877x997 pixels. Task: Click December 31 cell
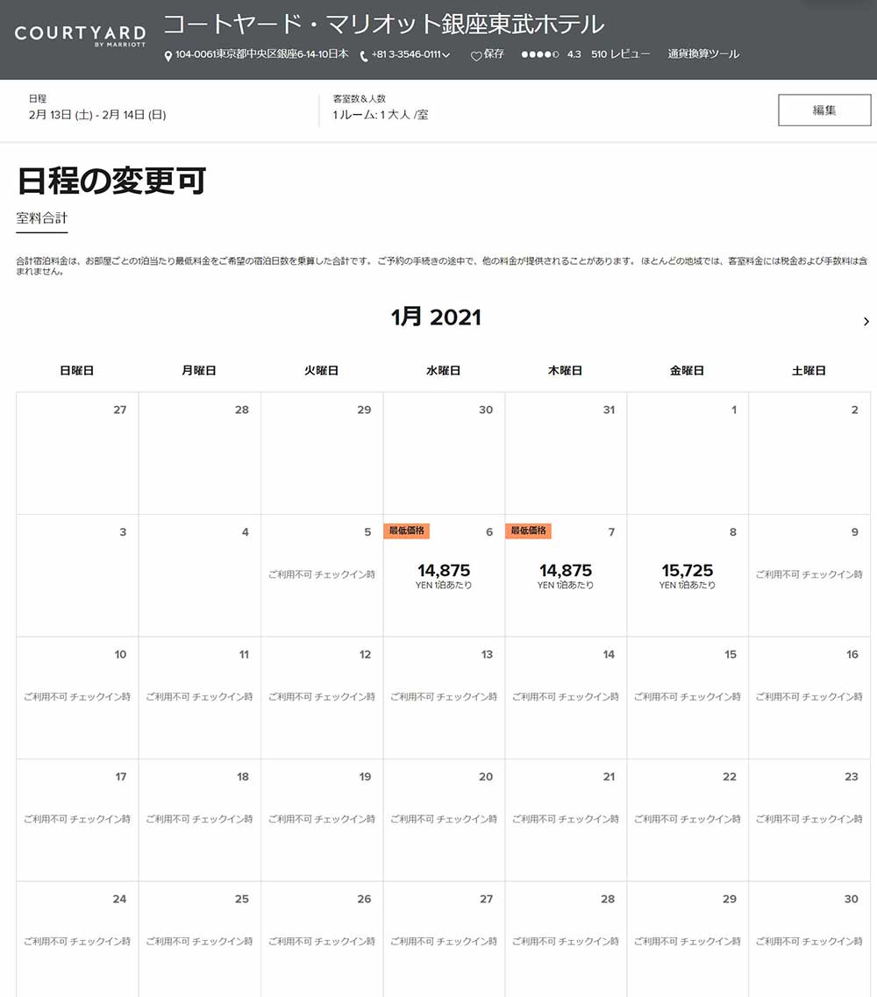pos(566,453)
